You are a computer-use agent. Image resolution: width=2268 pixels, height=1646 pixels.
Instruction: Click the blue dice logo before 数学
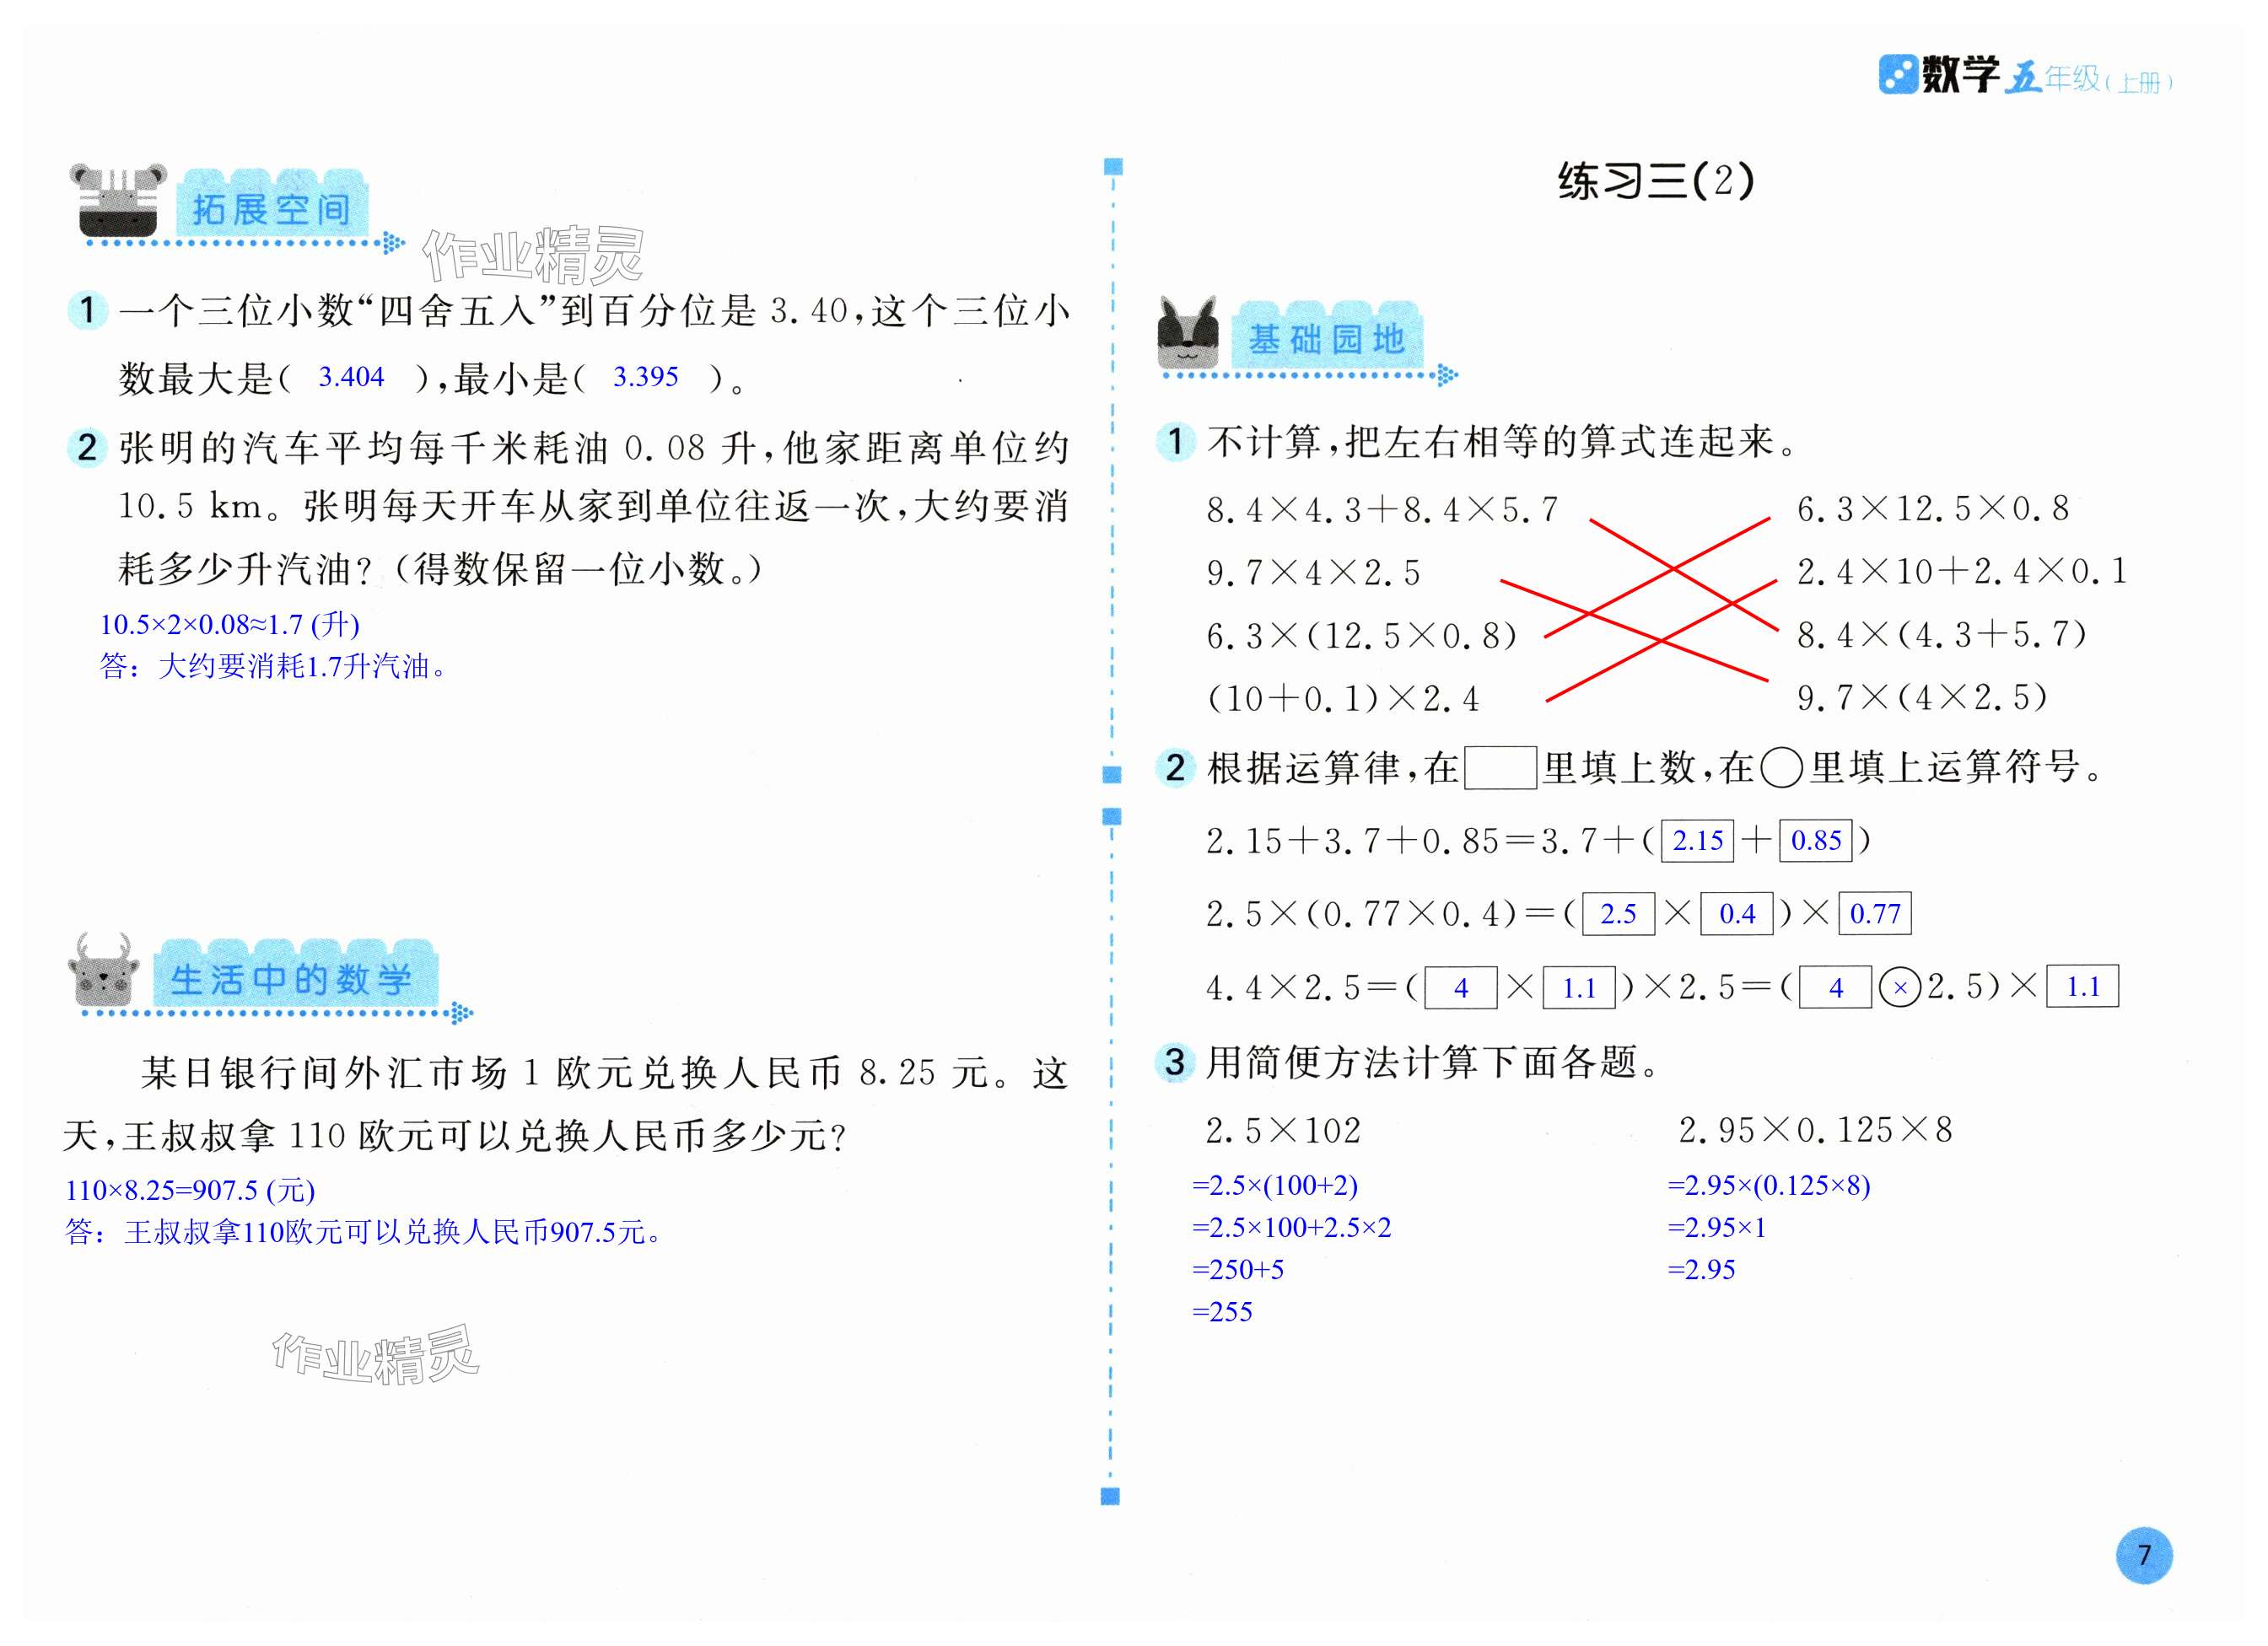click(1897, 74)
